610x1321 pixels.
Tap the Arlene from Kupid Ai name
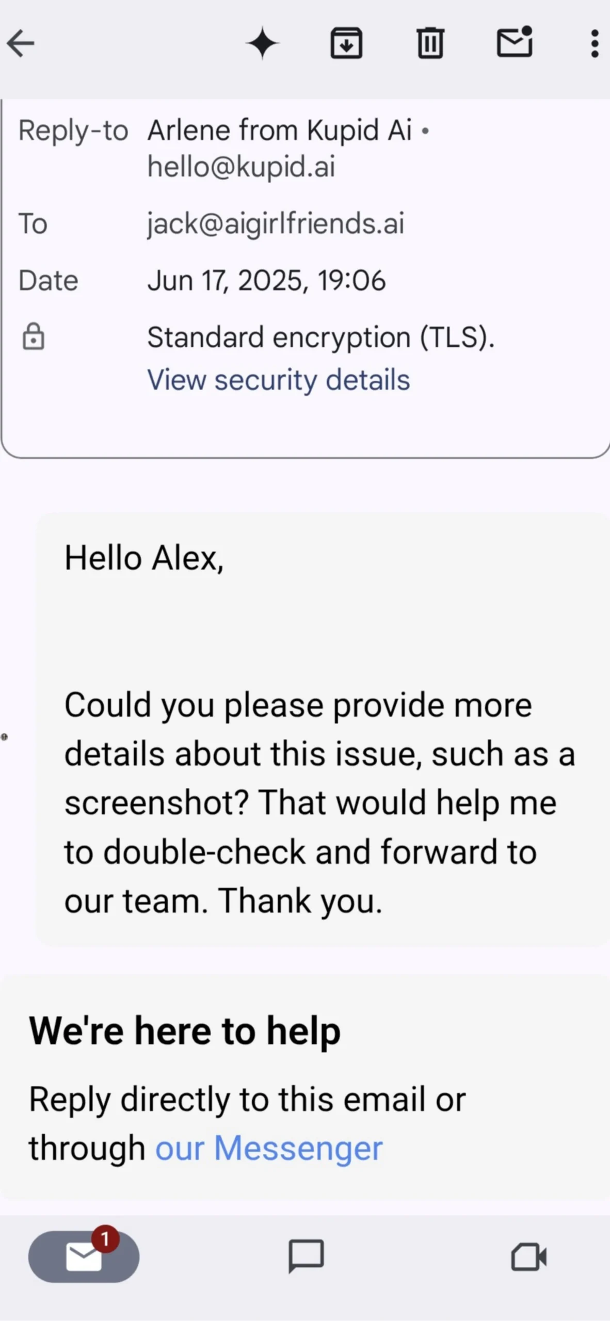click(279, 130)
